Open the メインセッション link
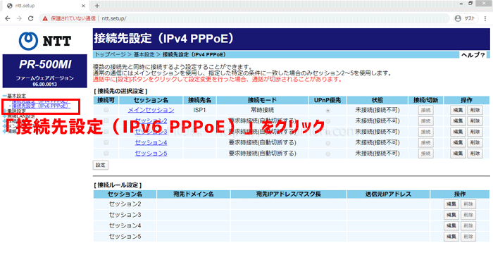493x262 pixels. [151, 110]
